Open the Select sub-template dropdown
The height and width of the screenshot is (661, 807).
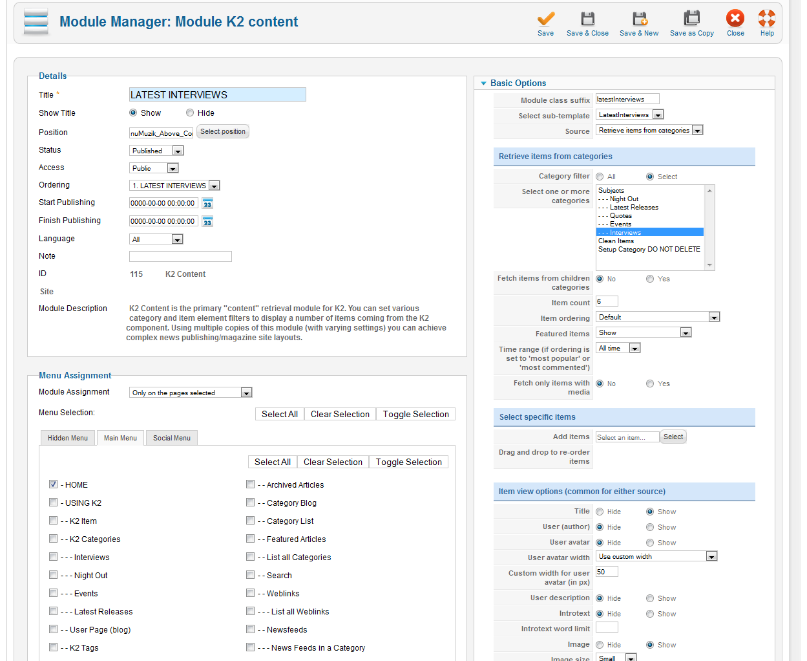pos(630,114)
